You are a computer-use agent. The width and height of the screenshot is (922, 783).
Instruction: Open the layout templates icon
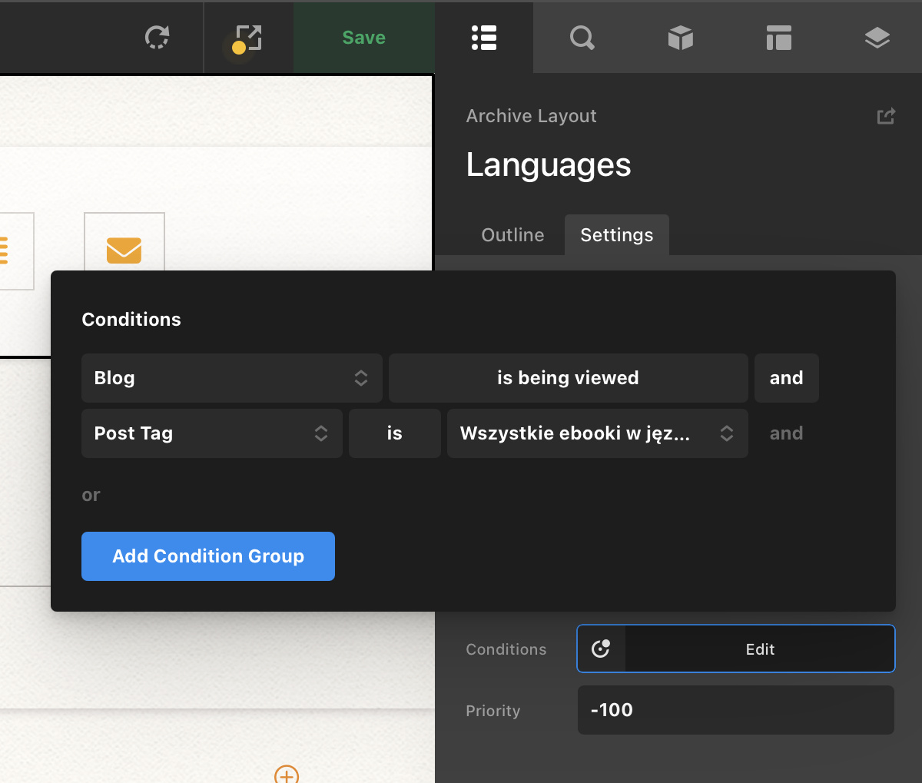click(x=778, y=38)
